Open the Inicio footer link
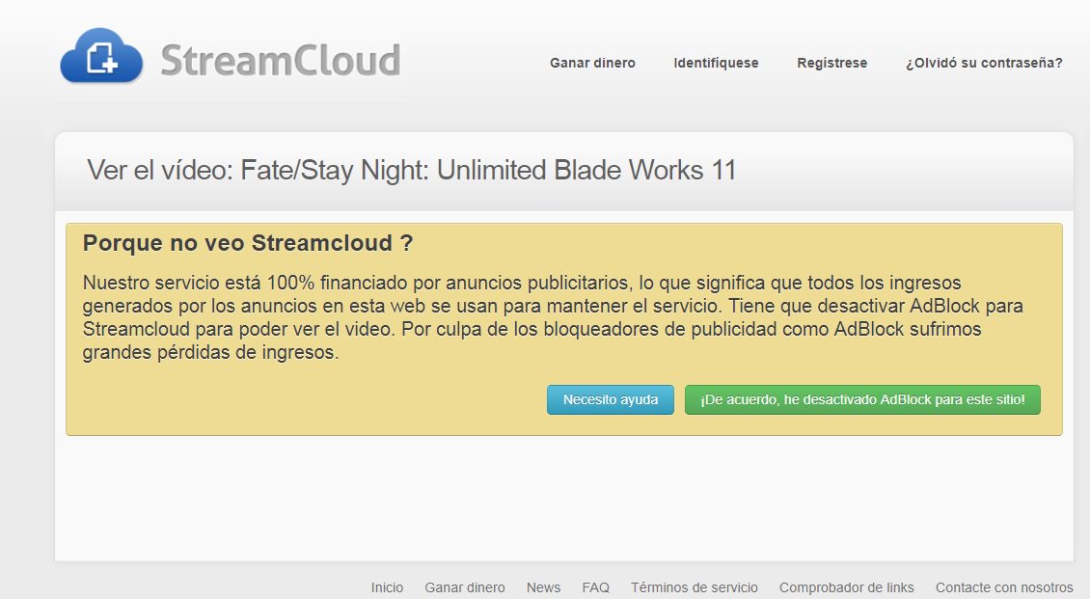 click(387, 587)
